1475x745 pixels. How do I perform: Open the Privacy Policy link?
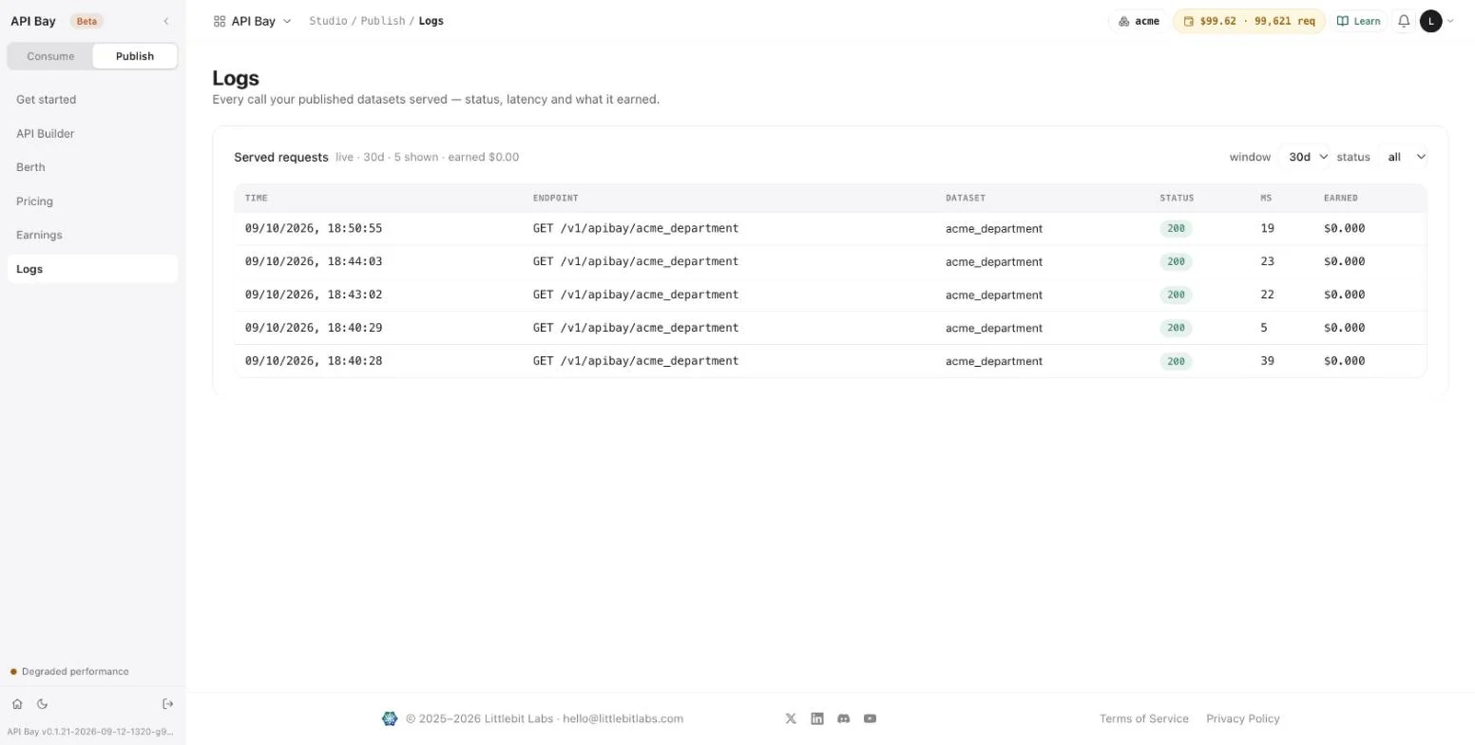tap(1243, 718)
